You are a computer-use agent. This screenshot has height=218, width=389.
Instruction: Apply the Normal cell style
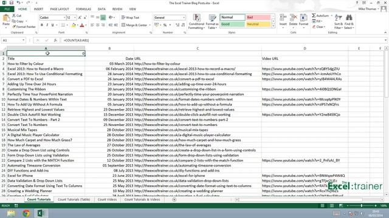[x=232, y=18]
